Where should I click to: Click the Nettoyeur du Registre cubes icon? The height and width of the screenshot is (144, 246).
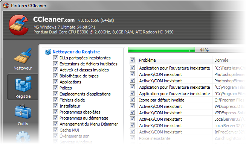(x=48, y=52)
